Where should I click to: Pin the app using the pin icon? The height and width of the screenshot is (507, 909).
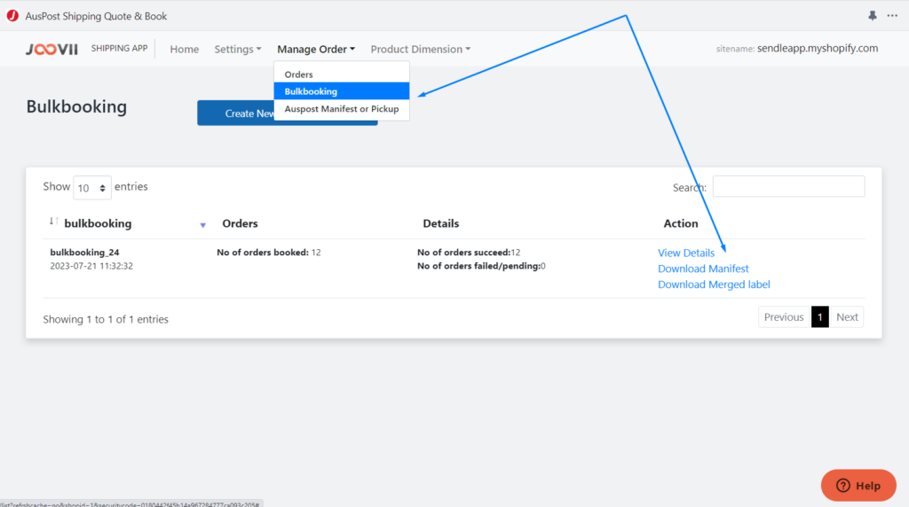(873, 16)
